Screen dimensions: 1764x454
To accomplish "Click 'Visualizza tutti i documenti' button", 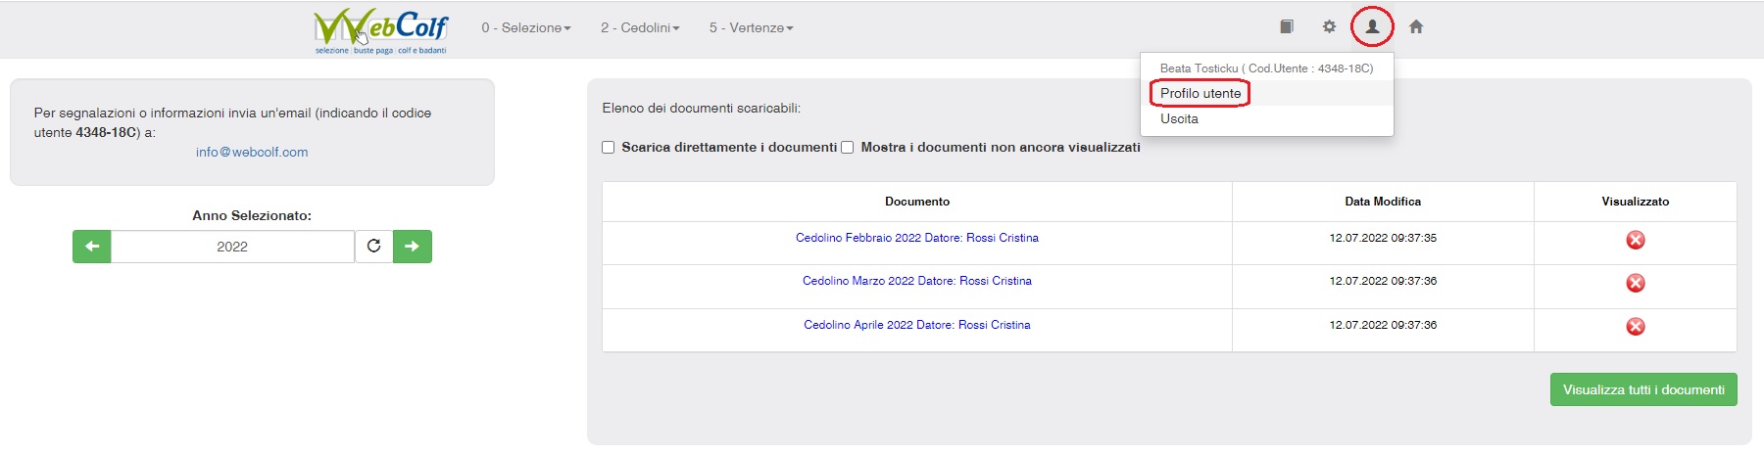I will tap(1642, 389).
